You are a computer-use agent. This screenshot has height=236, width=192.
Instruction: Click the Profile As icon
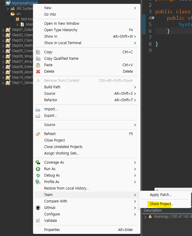click(x=38, y=182)
